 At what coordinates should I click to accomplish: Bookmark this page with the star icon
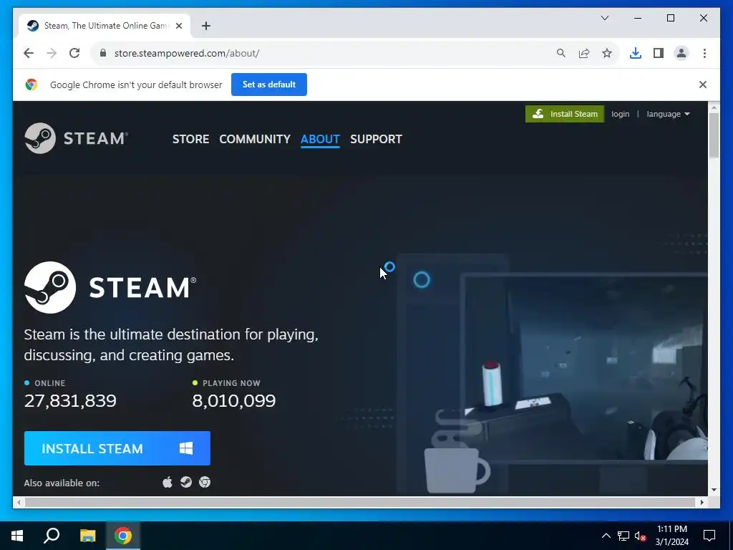click(607, 53)
